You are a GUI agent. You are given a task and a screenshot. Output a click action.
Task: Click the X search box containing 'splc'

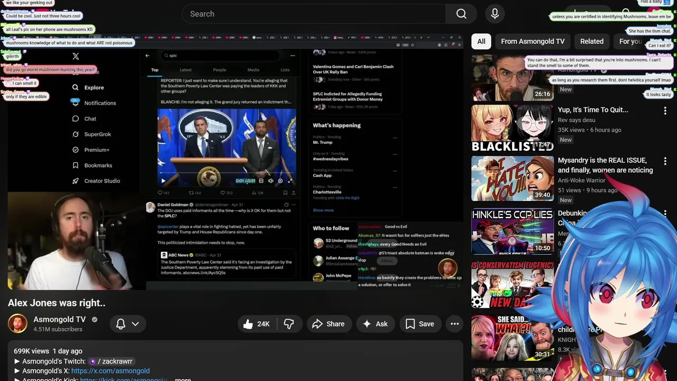coord(221,55)
